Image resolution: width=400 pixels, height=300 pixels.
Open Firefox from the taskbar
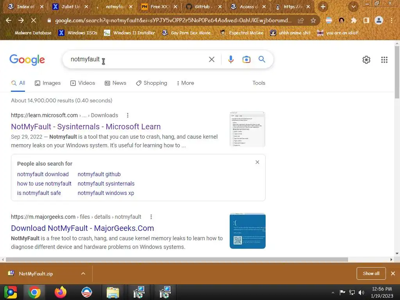(x=61, y=292)
